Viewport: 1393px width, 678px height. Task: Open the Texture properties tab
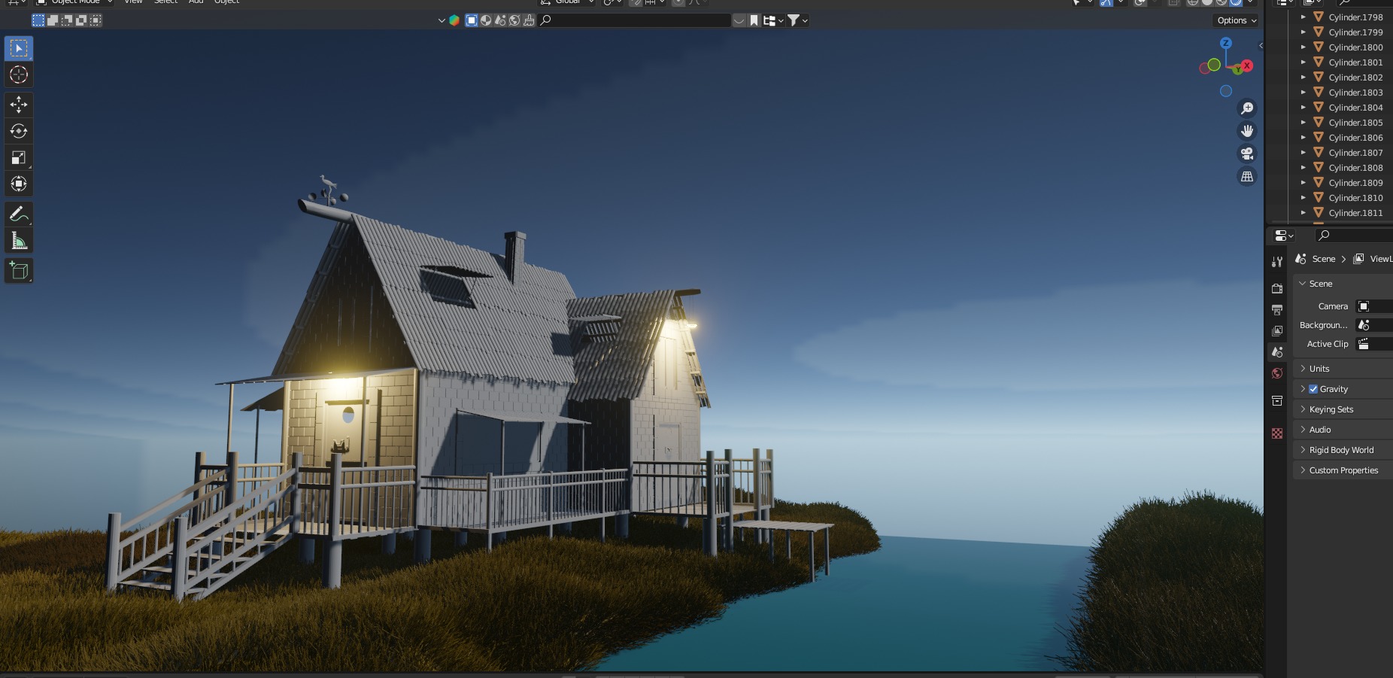coord(1277,433)
